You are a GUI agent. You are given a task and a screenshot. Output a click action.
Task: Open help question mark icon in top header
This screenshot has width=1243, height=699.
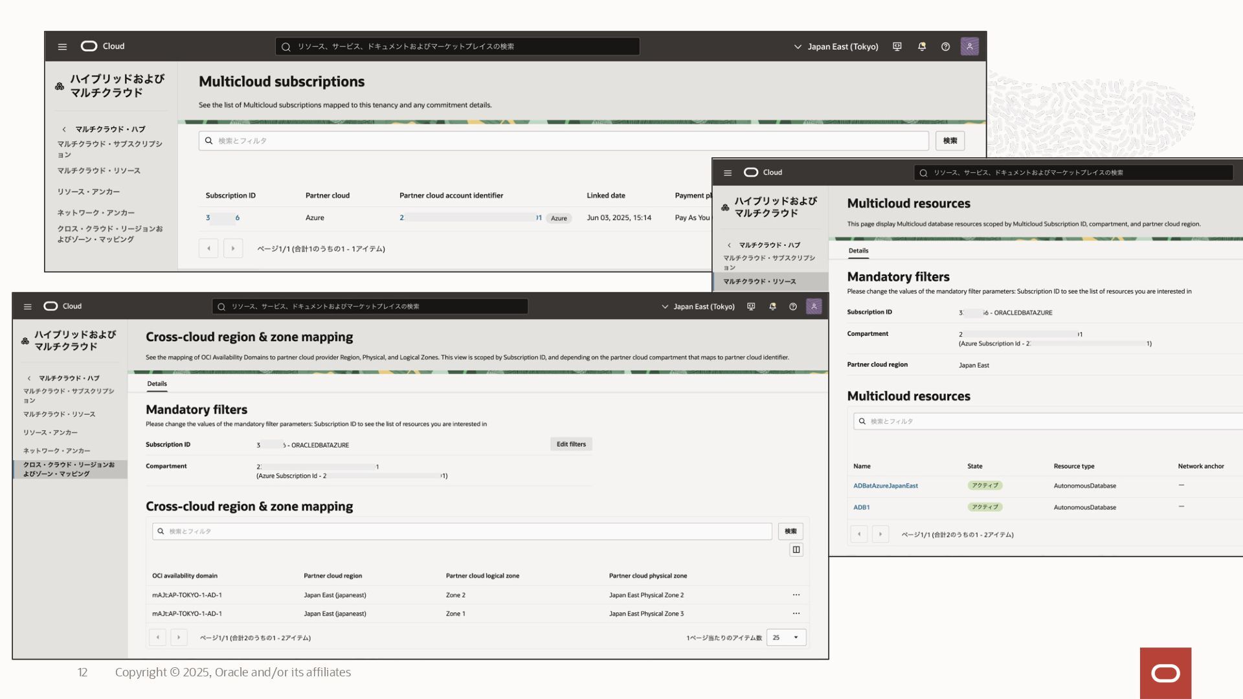tap(945, 47)
